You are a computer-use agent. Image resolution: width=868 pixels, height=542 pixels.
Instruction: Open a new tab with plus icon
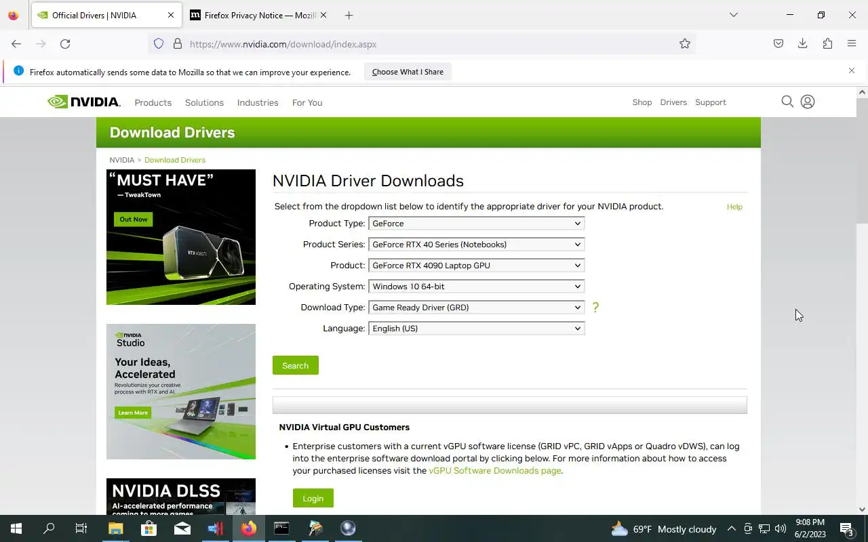tap(349, 15)
